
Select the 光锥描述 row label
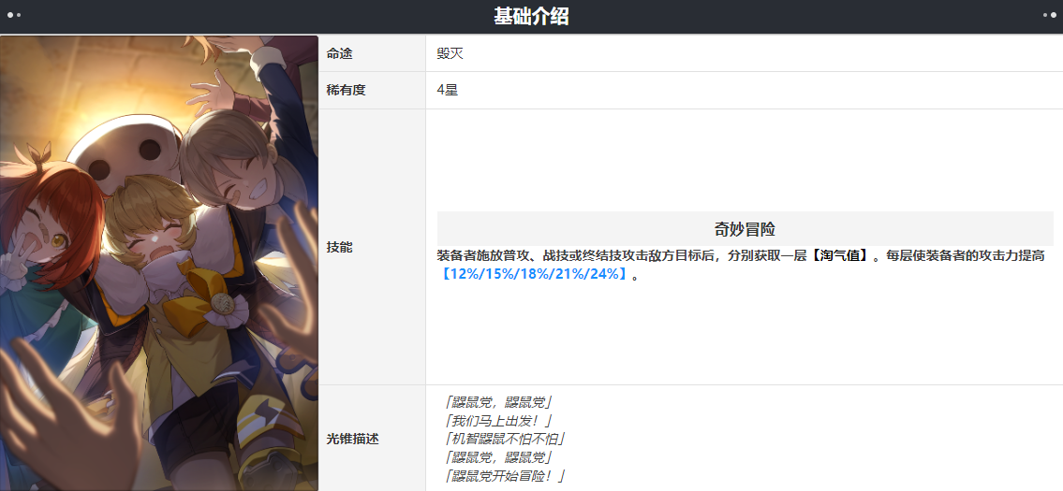pos(352,439)
